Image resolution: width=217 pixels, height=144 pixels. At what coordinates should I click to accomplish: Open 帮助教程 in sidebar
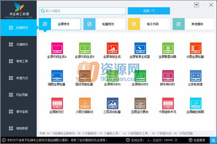coord(18,128)
